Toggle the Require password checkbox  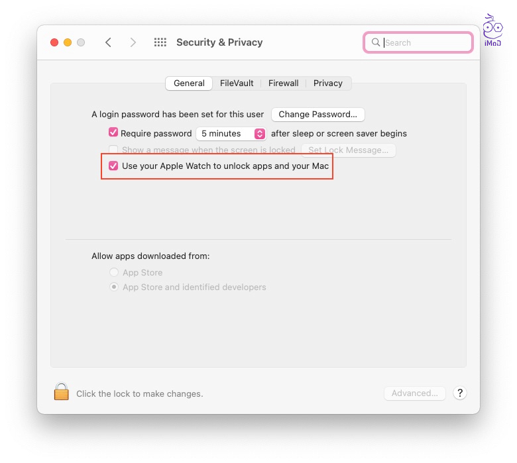pos(113,132)
